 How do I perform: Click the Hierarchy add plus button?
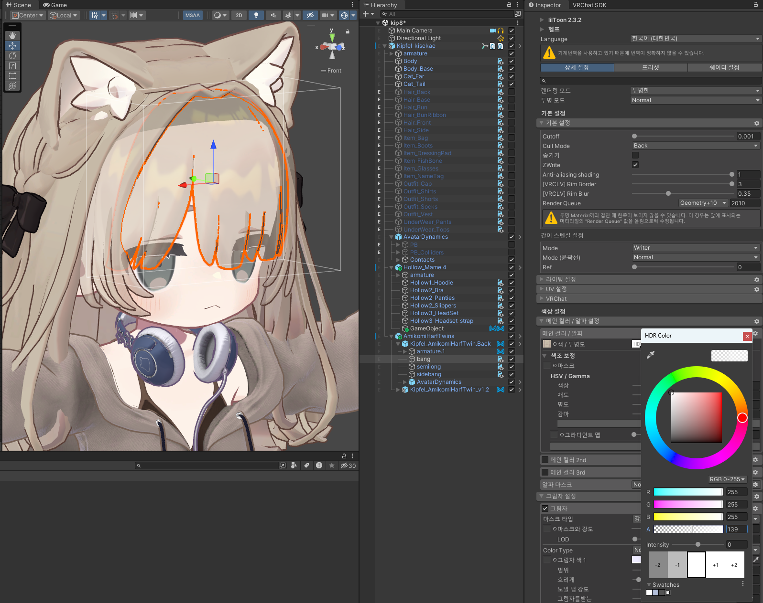pyautogui.click(x=366, y=14)
